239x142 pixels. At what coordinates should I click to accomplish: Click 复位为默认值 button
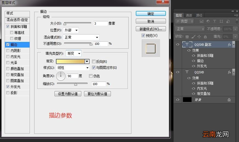tap(97, 94)
